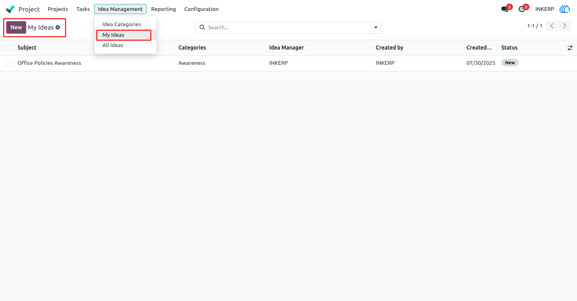Click the 1-1 / 1 pager counter
Viewport: 577px width, 301px height.
pos(535,26)
